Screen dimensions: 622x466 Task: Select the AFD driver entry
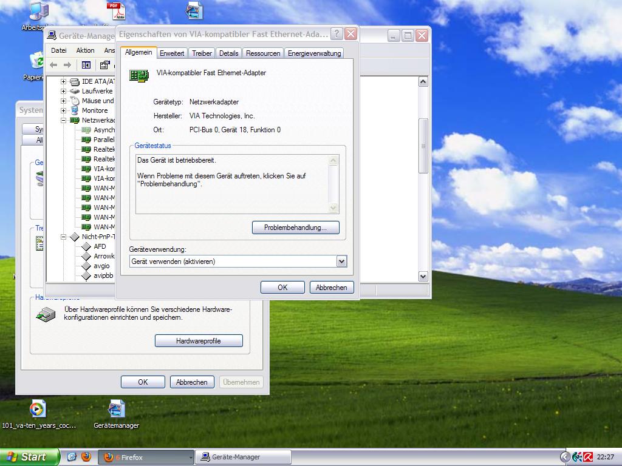[100, 246]
